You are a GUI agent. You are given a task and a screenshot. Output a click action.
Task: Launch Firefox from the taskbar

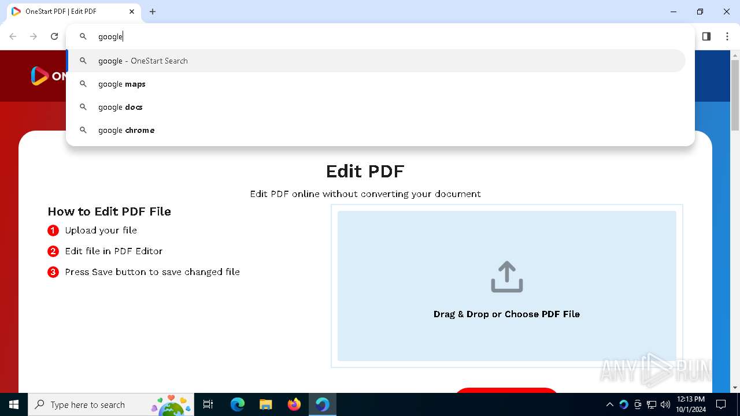click(294, 404)
